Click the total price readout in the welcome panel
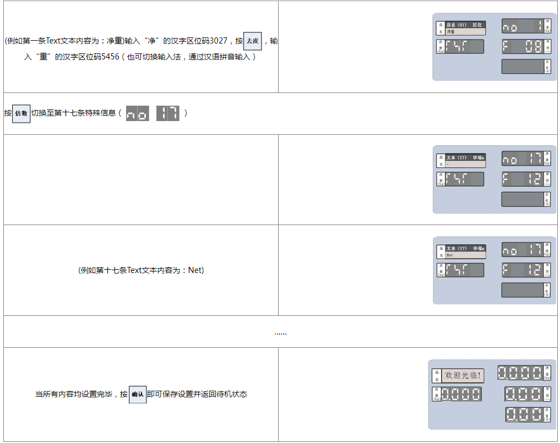The width and height of the screenshot is (560, 443). click(x=524, y=415)
